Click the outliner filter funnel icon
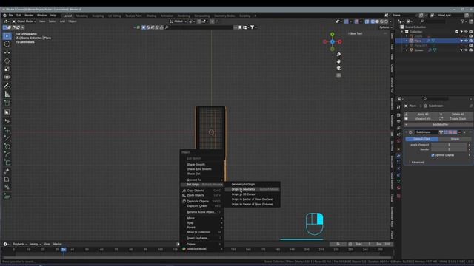 (462, 21)
